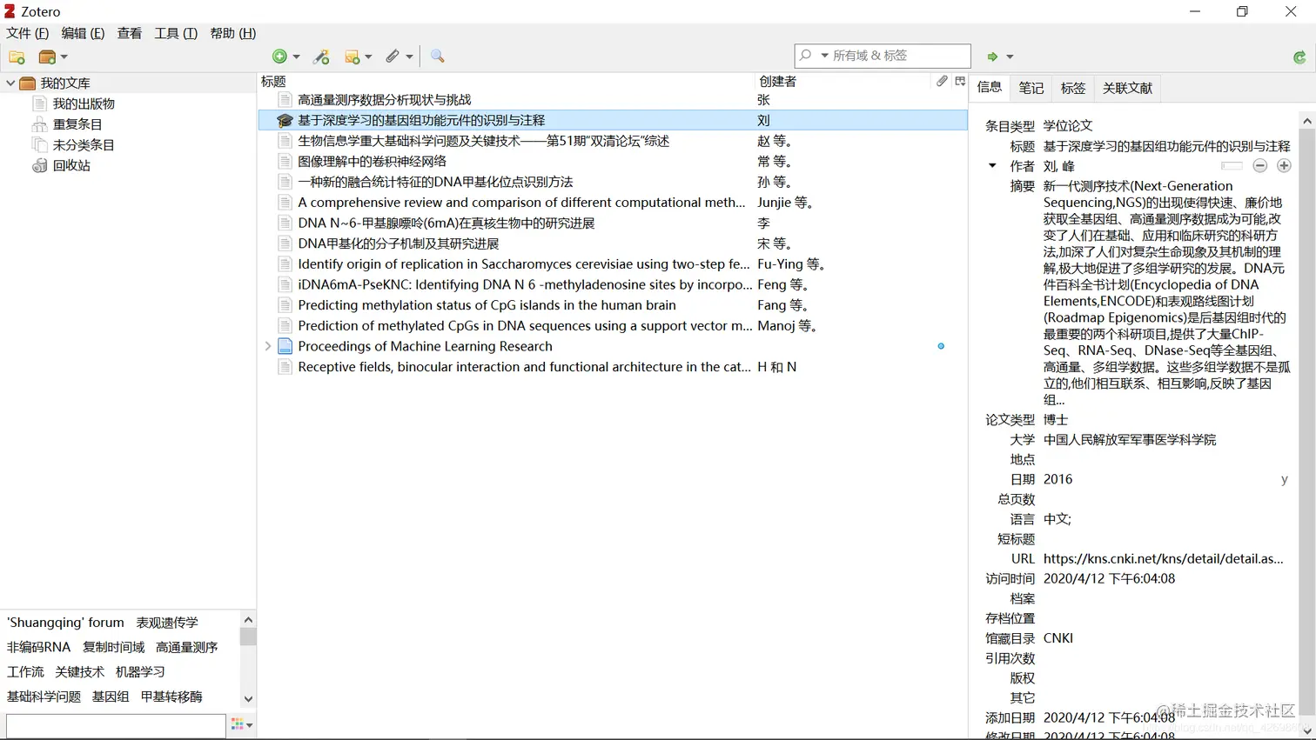
Task: Click the My Library folder icon
Action: point(28,83)
